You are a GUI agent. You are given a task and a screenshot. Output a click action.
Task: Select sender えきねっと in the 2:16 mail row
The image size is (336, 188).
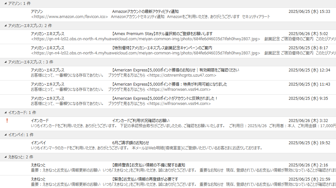pos(38,165)
